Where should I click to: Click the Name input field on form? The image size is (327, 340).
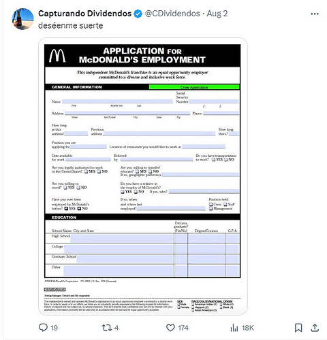(x=117, y=101)
